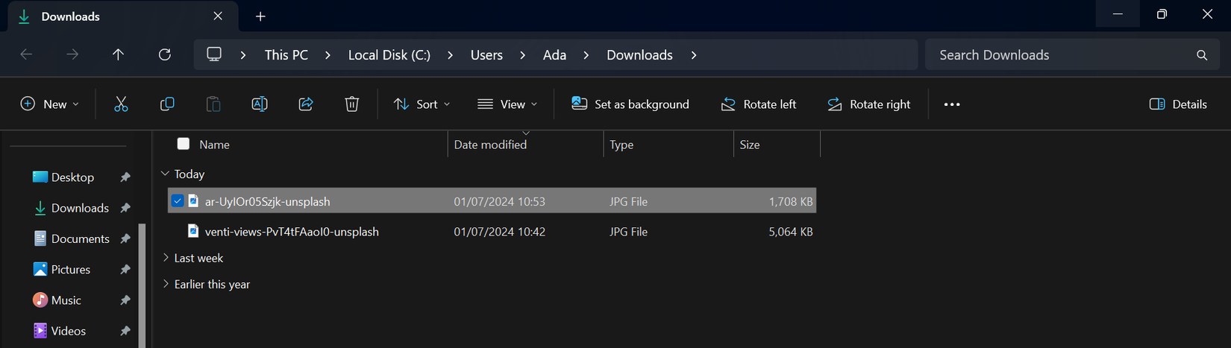Click the Rename icon in toolbar

tap(260, 104)
